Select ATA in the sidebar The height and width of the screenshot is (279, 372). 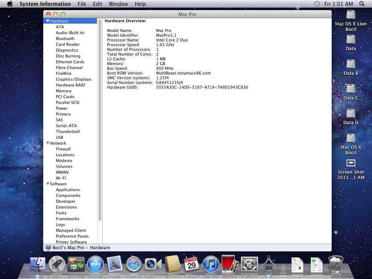(60, 27)
